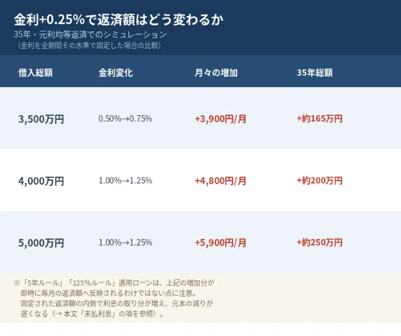Click the 4,000万円 row's 1.00%→1.25% cell
This screenshot has height=336, width=401.
click(x=126, y=181)
